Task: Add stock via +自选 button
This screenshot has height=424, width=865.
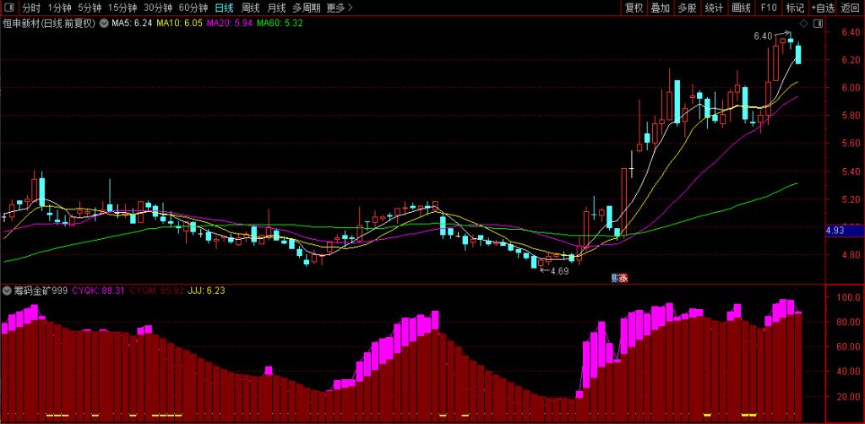Action: coord(822,8)
